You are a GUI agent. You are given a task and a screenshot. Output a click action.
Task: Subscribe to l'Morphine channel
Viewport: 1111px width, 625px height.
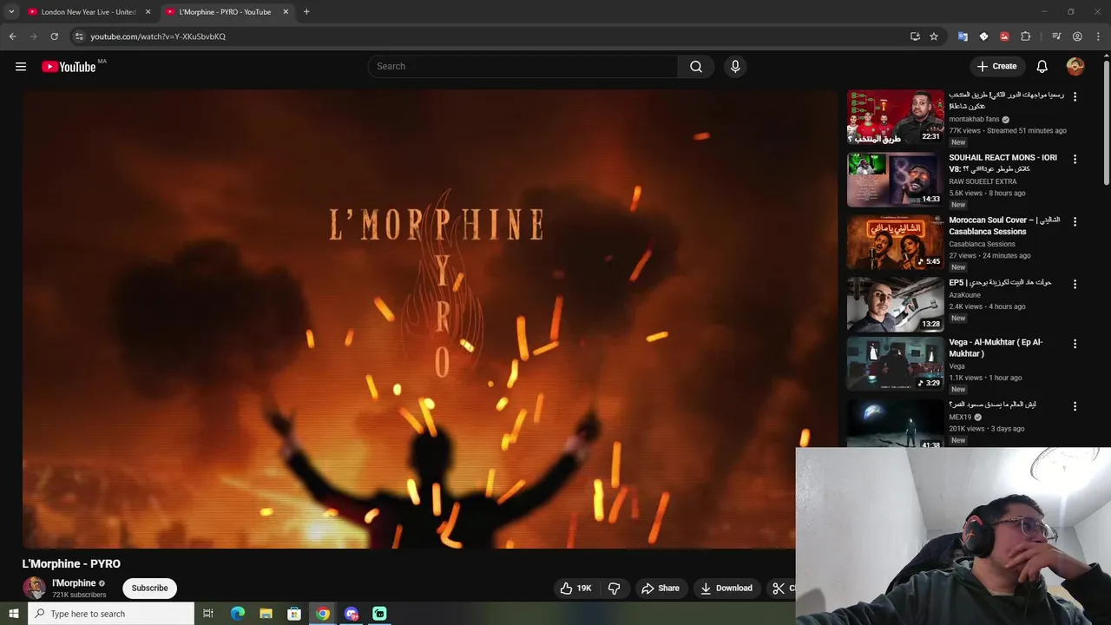[x=149, y=589]
